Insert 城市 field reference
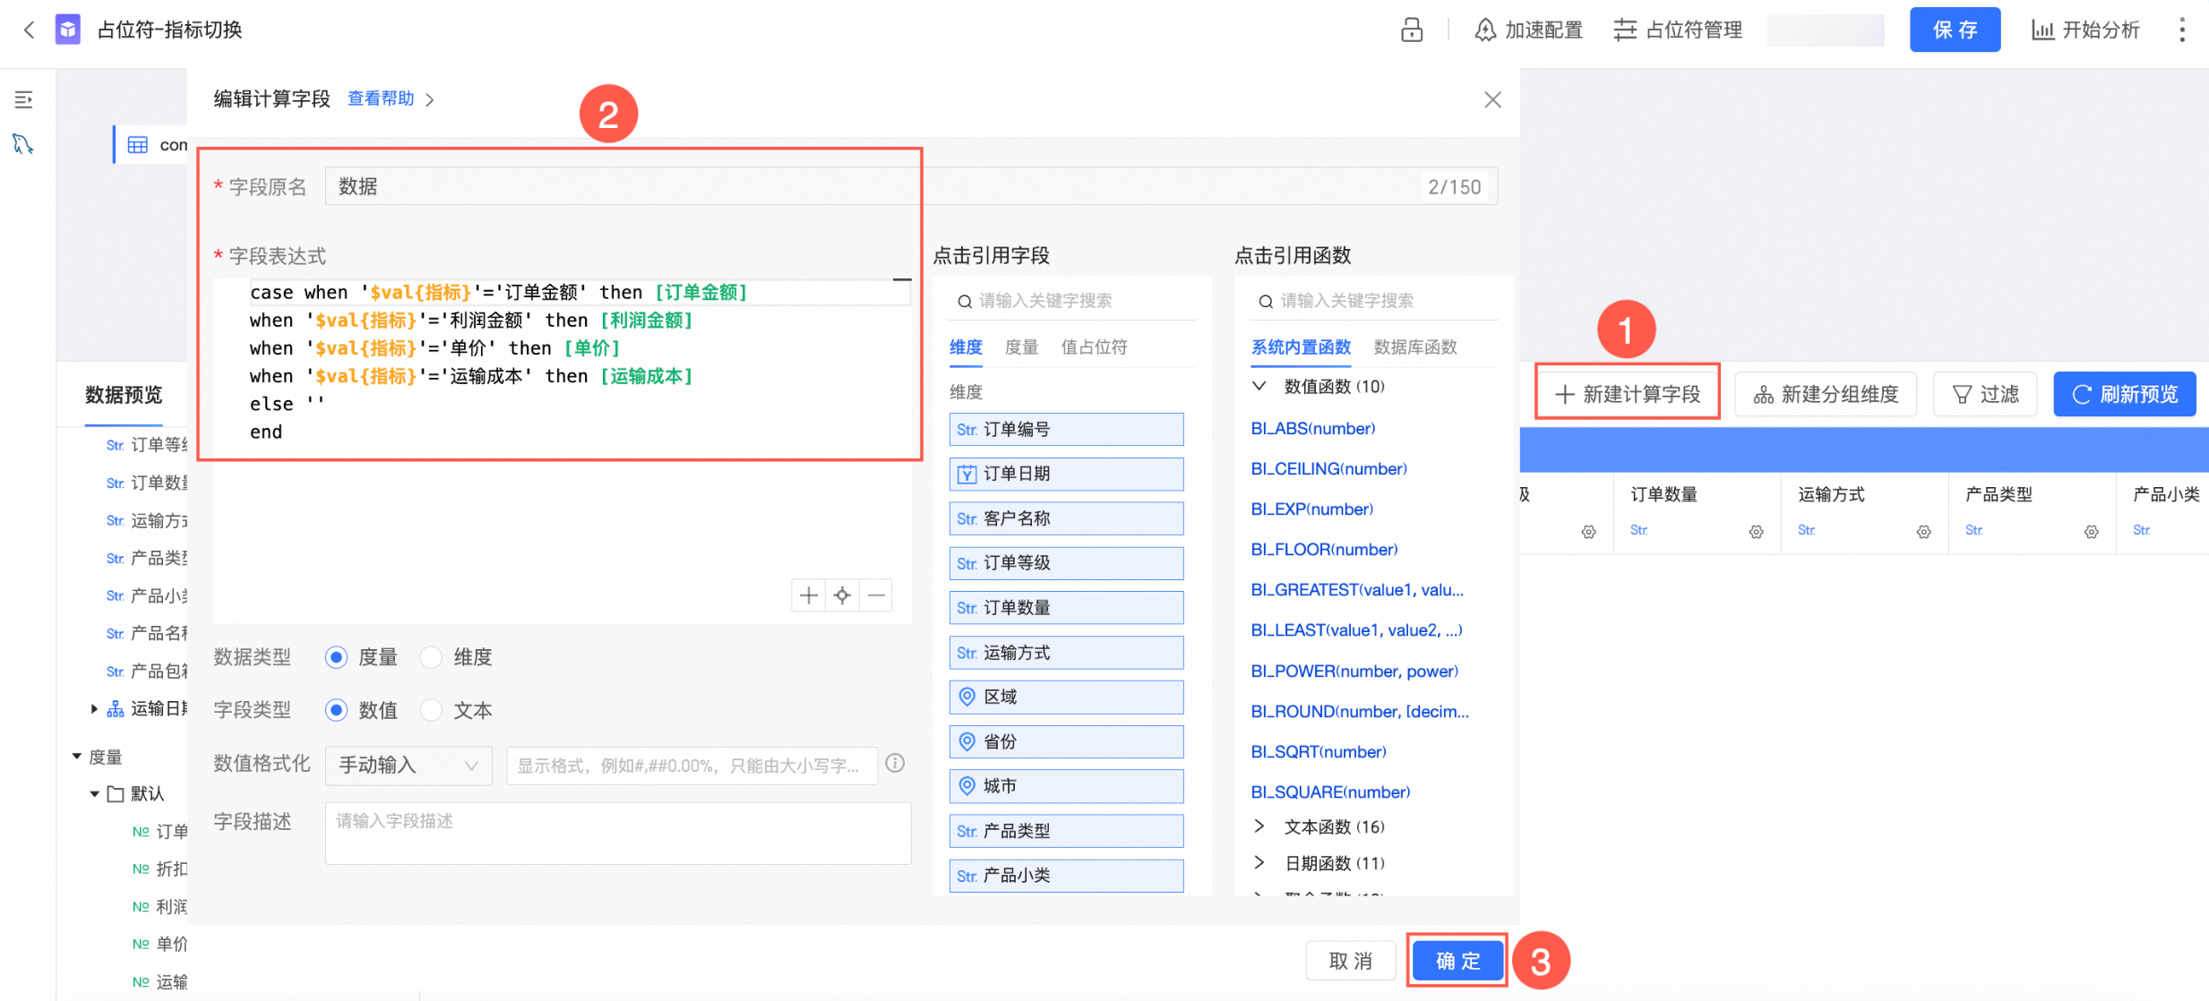Image resolution: width=2209 pixels, height=1001 pixels. click(x=1066, y=786)
